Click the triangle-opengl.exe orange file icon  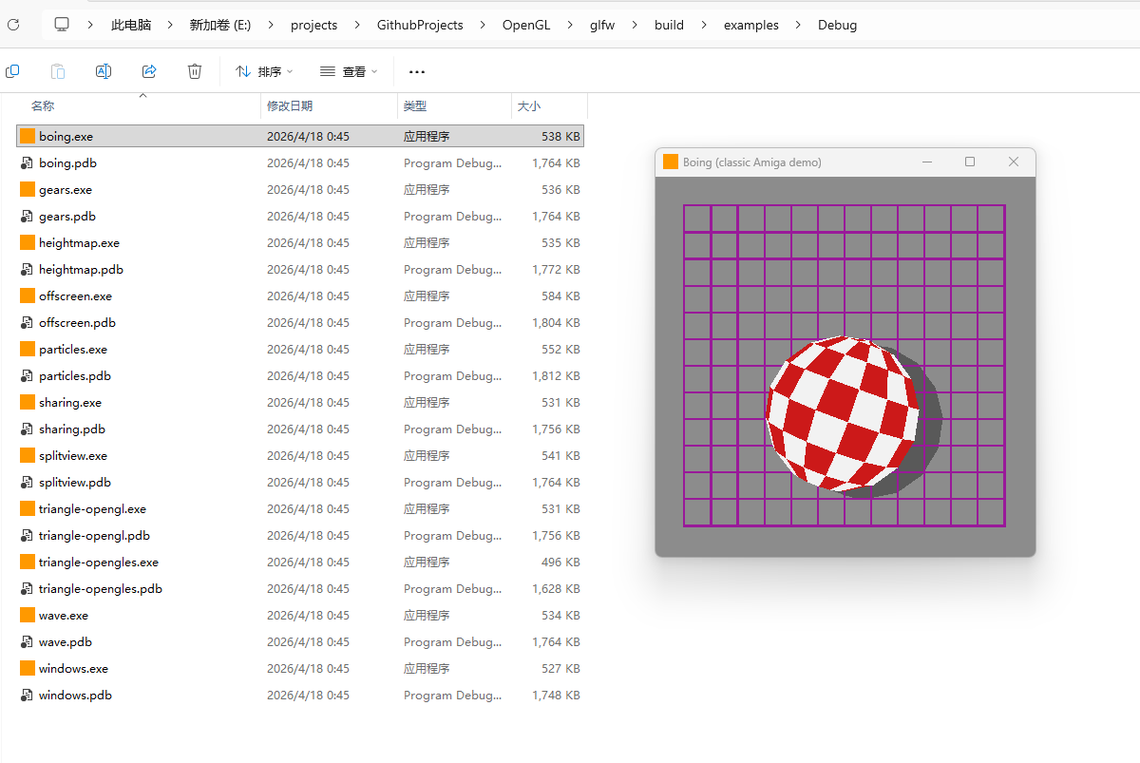click(28, 508)
